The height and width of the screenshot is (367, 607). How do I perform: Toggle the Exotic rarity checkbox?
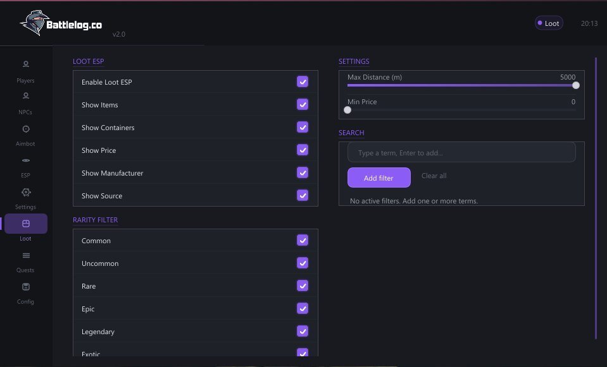(303, 352)
